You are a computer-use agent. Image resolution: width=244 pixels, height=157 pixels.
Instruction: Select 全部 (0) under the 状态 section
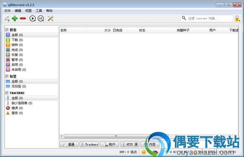pyautogui.click(x=32, y=35)
